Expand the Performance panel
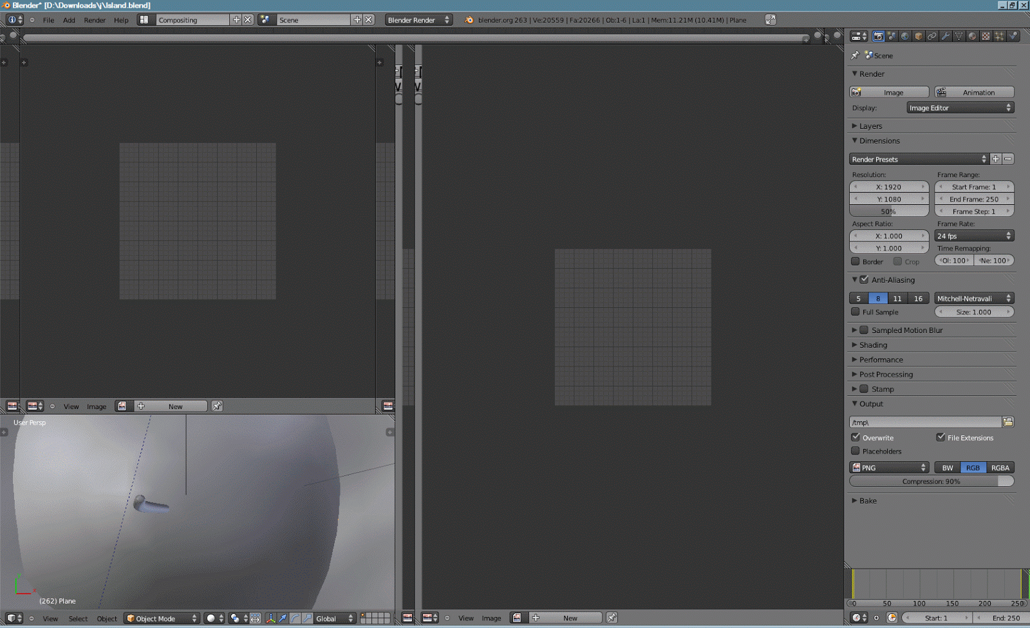This screenshot has width=1030, height=628. tap(879, 359)
